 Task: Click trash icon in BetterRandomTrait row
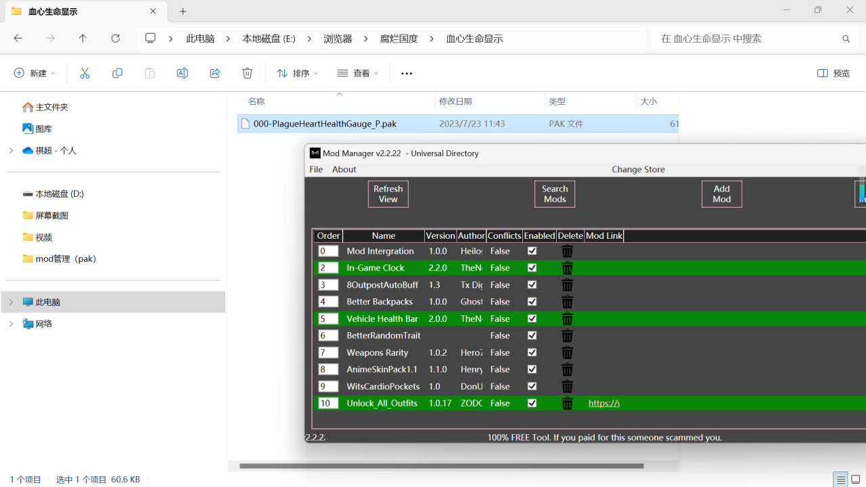point(568,335)
